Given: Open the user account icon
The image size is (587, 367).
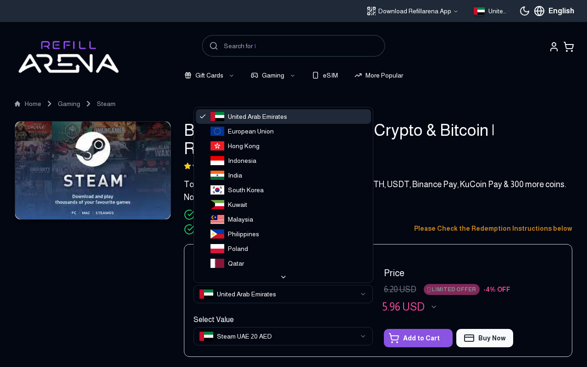Looking at the screenshot, I should (554, 47).
